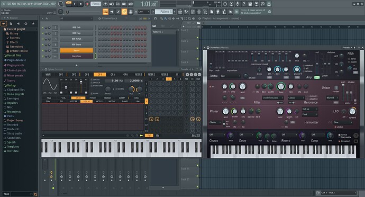
Task: Open Harmless Timbre Saw dropdown
Action: [x=230, y=76]
